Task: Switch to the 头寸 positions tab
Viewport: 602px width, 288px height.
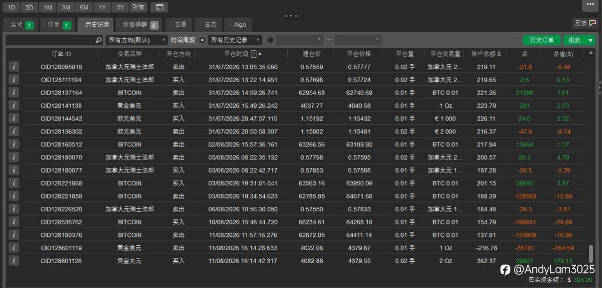Action: pyautogui.click(x=21, y=25)
